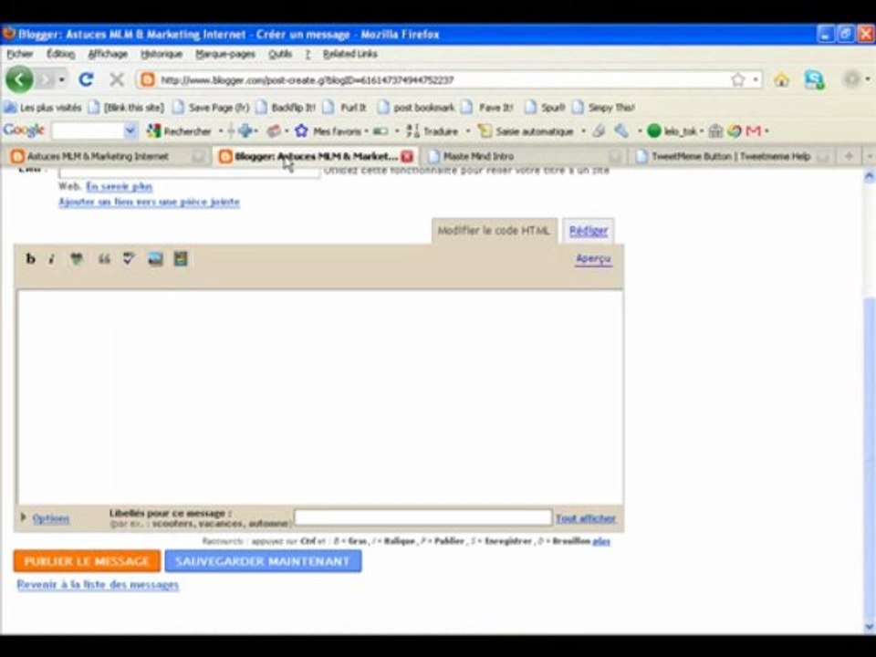Screen dimensions: 876x657
Task: Switch to the Maste Mind Intro tab
Action: tap(478, 156)
